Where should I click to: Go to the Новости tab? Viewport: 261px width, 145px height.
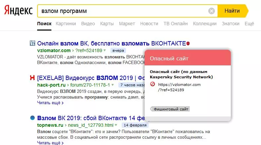[x=149, y=24]
